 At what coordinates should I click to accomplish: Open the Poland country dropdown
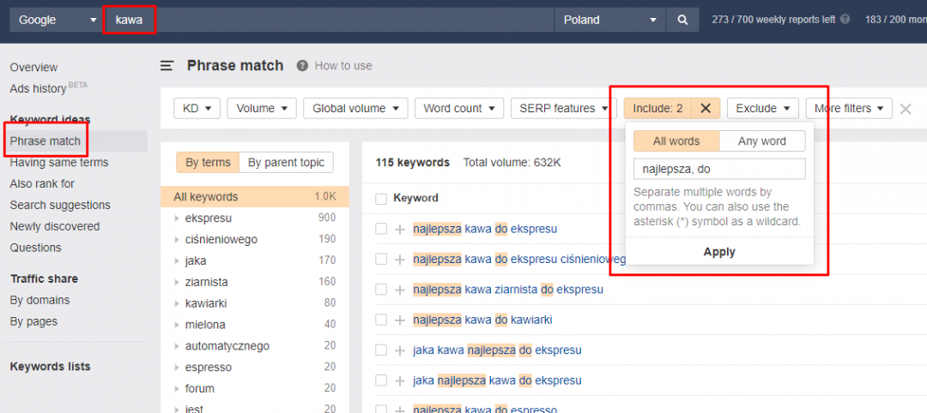(610, 20)
